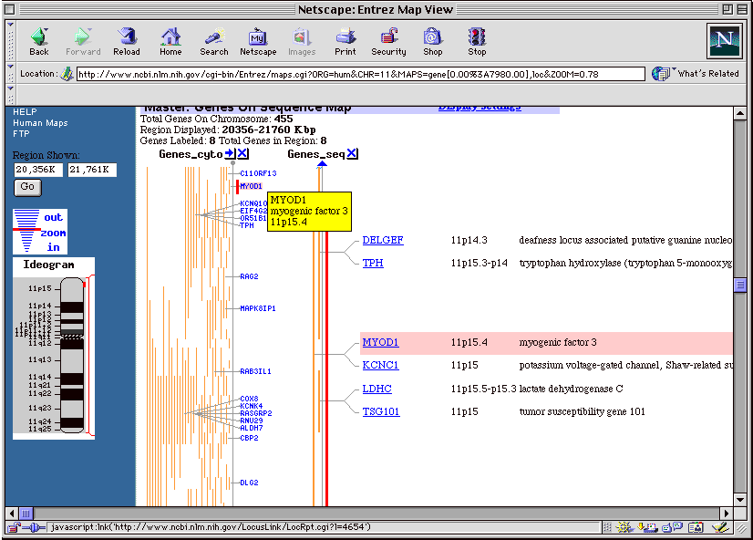Open the FTP sidebar link
The image size is (753, 540).
point(21,134)
